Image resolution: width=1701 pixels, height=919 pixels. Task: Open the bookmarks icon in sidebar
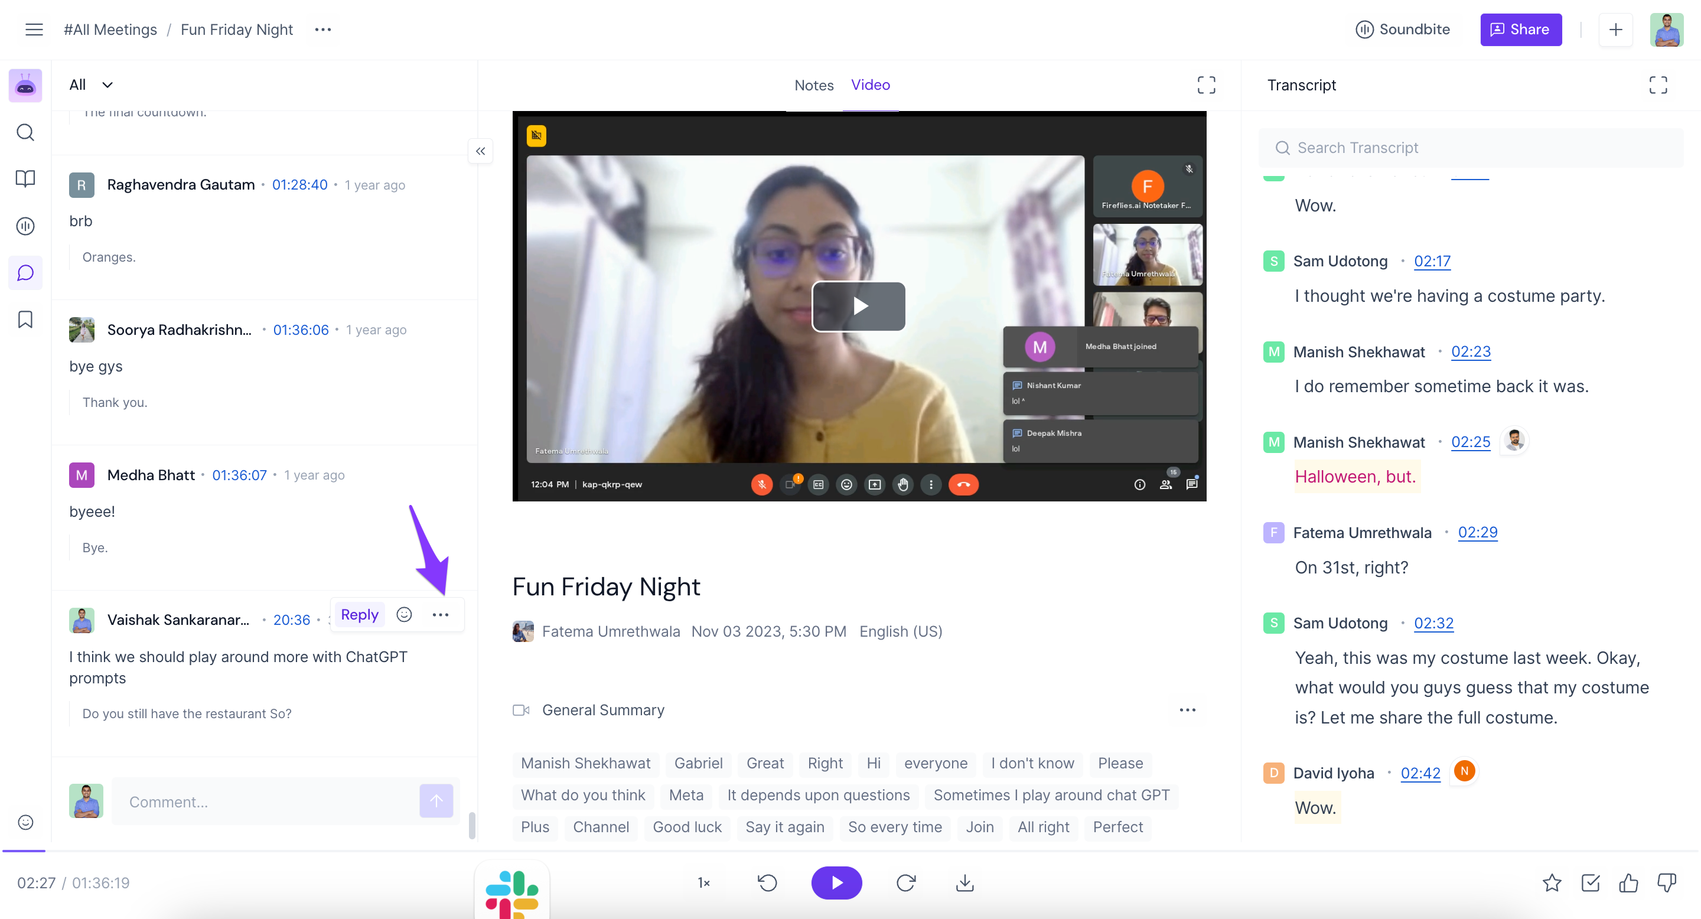click(x=25, y=320)
